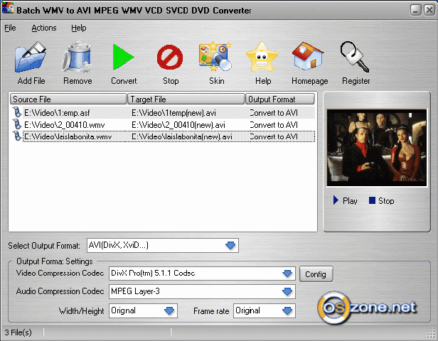
Task: Click the yellow star Help icon
Action: (x=262, y=58)
